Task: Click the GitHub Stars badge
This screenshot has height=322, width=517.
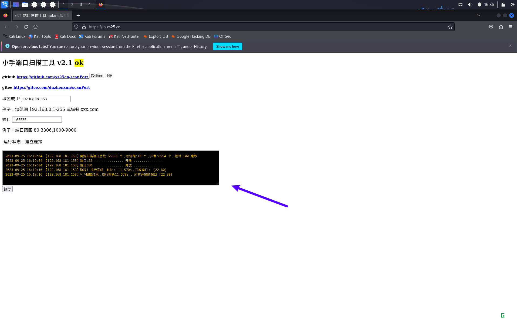Action: click(97, 76)
